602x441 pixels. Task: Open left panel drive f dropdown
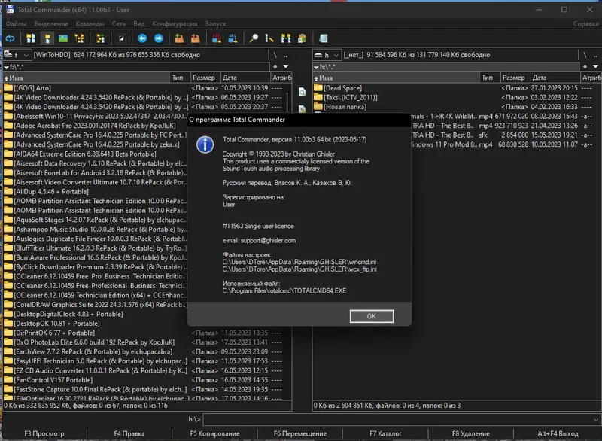click(x=17, y=55)
